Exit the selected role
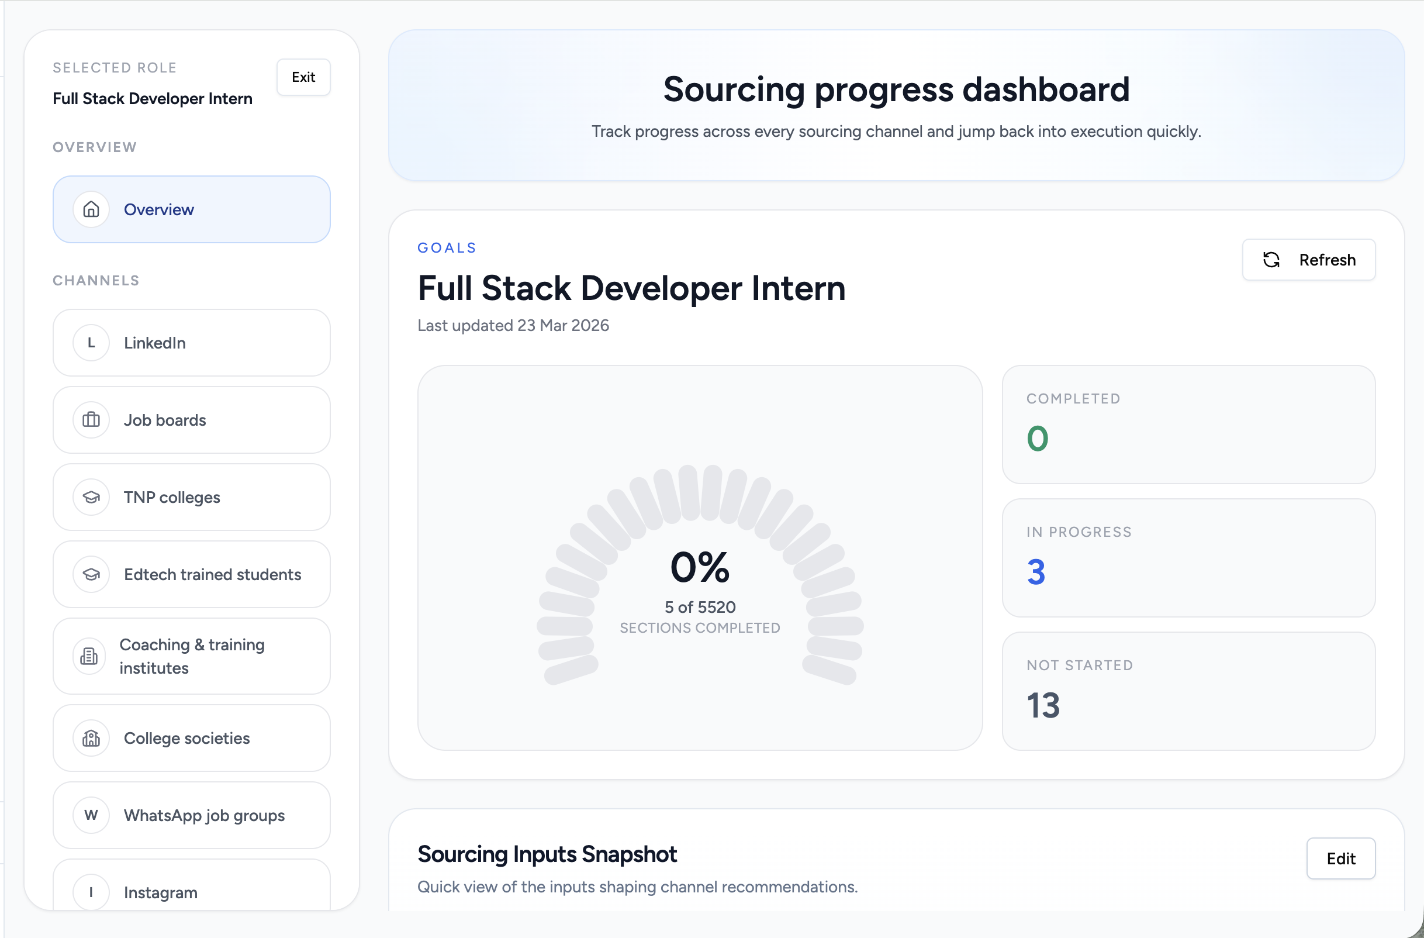This screenshot has width=1424, height=938. [x=303, y=77]
